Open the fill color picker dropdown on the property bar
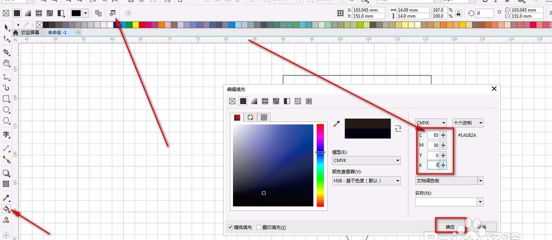This screenshot has height=240, width=552. tap(86, 13)
